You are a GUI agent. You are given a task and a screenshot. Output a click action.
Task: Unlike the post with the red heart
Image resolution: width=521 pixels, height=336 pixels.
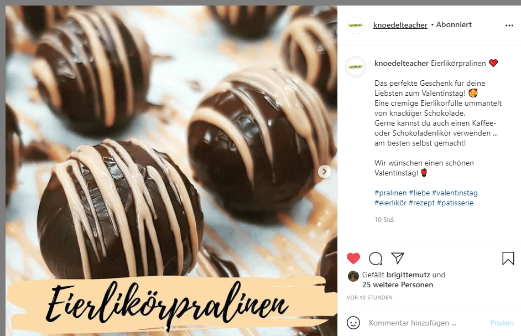[x=353, y=258]
